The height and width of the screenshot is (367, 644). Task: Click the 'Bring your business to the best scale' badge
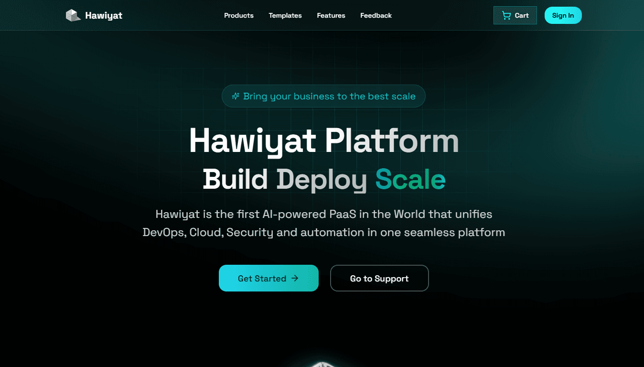[x=323, y=96]
